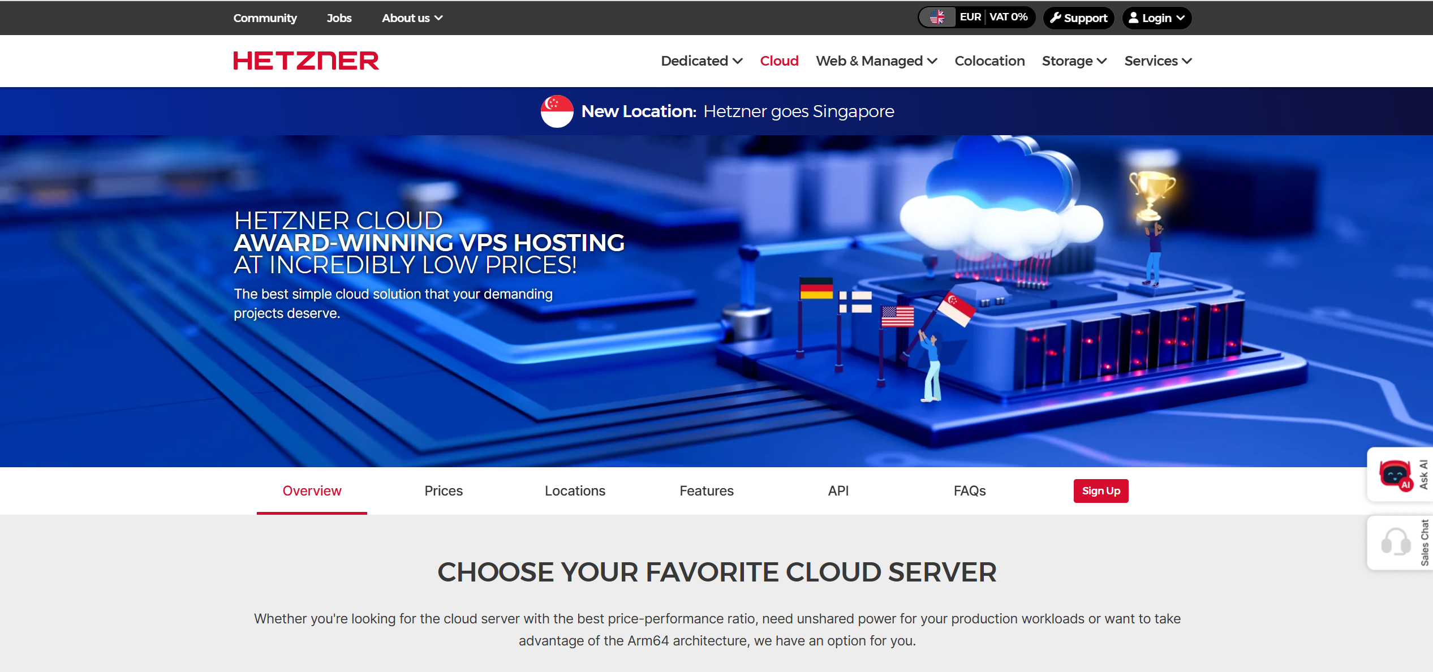Open the Jobs link

(339, 18)
